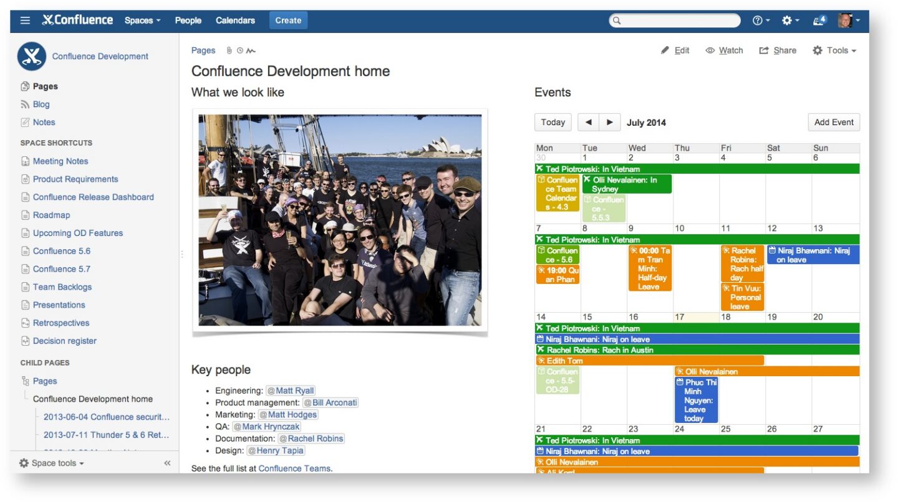Share this page
Image resolution: width=898 pixels, height=502 pixels.
pyautogui.click(x=778, y=50)
